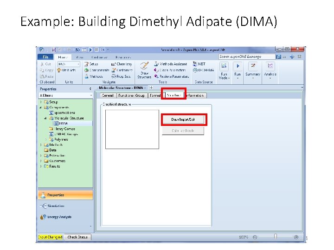The image size is (334, 250).
Task: Open Setup in the Navigate ribbon group
Action: [x=91, y=64]
